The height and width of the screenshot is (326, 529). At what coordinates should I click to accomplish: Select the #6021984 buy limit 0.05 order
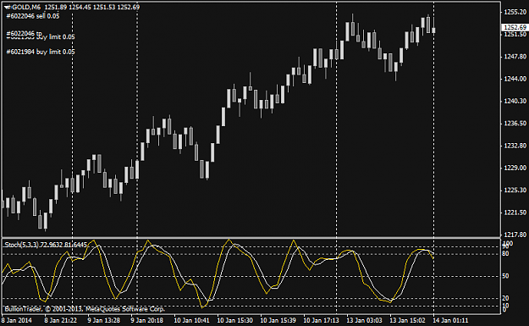point(41,52)
